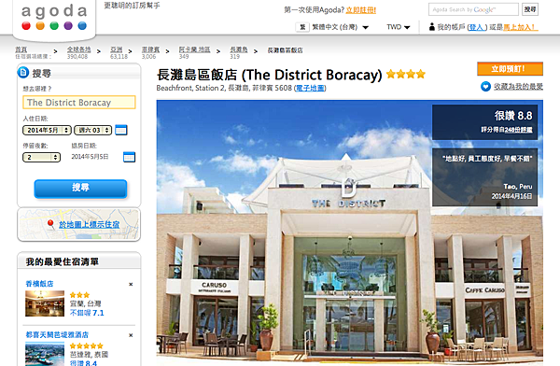The image size is (560, 366).
Task: Remove 香檳飯店 from favorites list
Action: coord(131,285)
